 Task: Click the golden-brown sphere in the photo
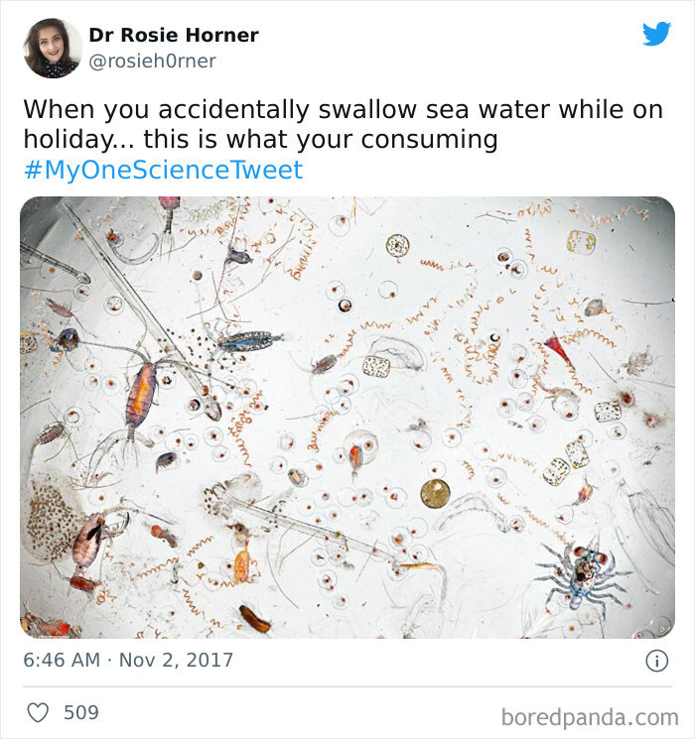pos(435,493)
